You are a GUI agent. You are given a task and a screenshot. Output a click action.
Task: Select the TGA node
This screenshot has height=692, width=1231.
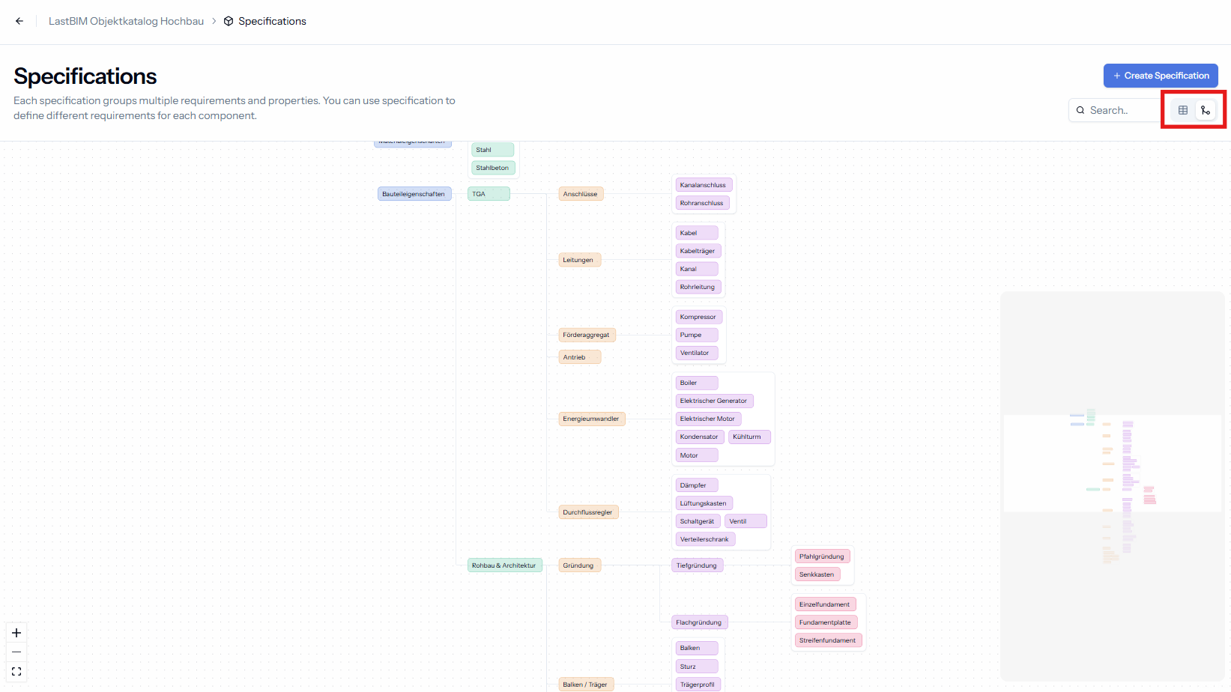(489, 194)
